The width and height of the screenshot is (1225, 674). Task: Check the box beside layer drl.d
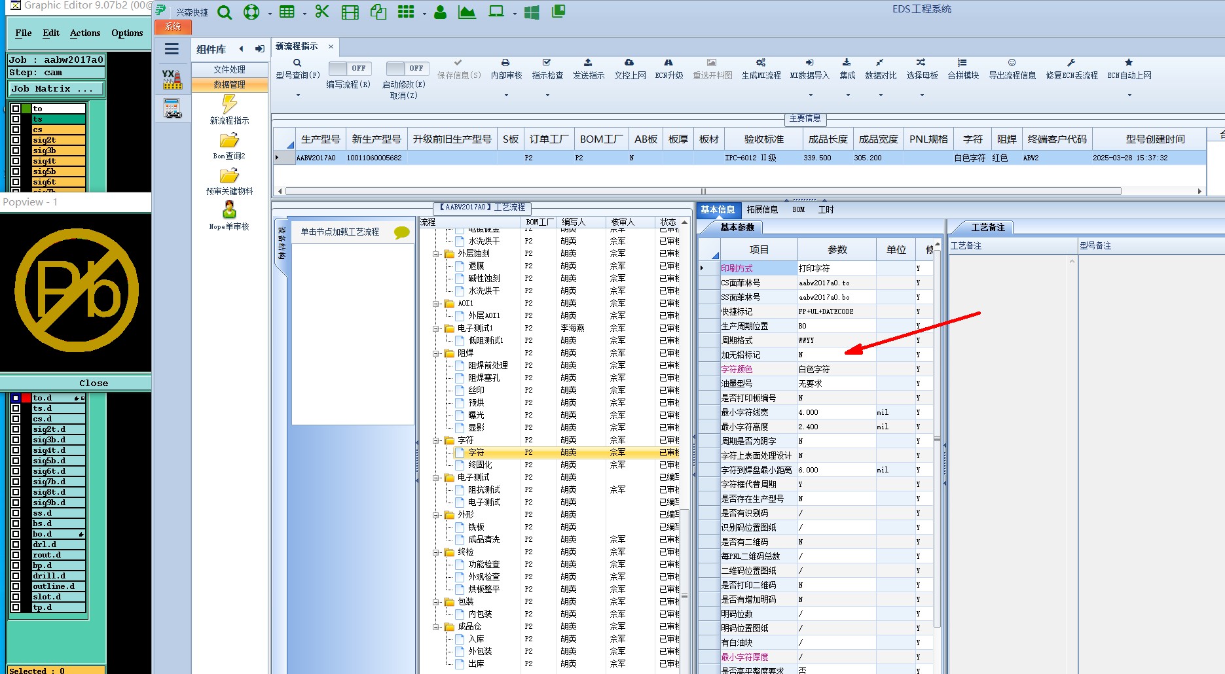[15, 544]
